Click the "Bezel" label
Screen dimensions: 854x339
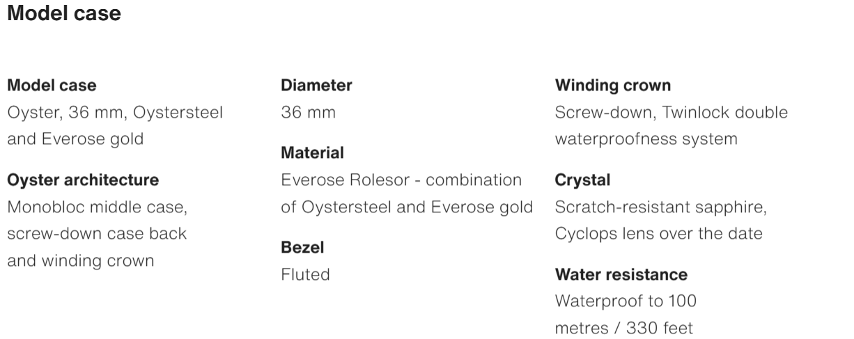coord(302,247)
